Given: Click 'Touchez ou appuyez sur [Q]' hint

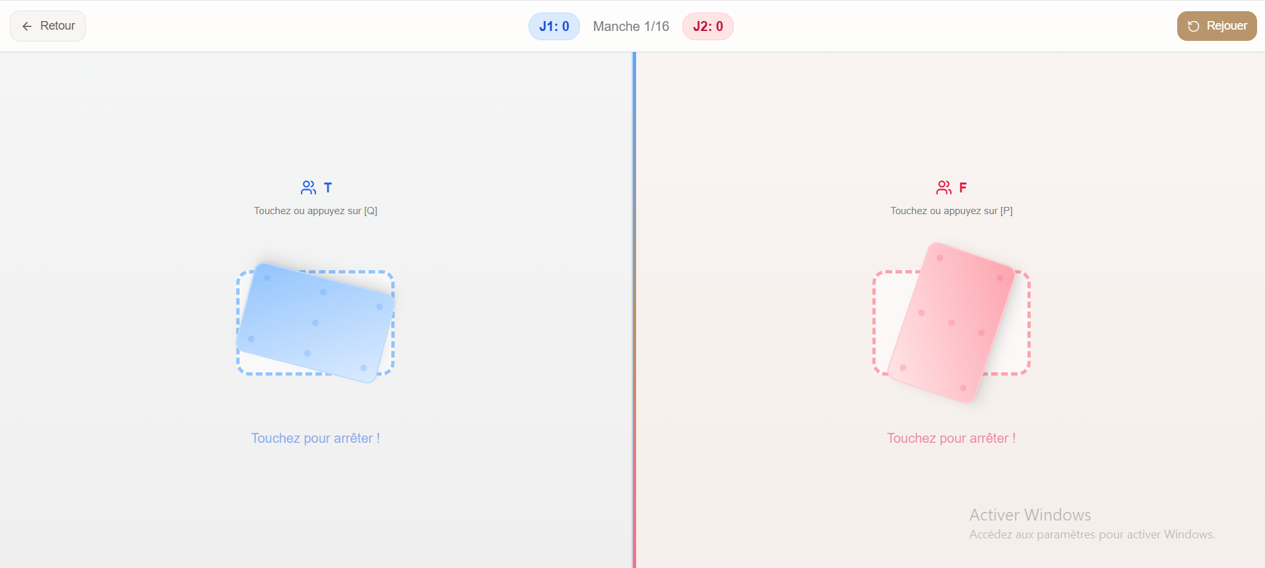Looking at the screenshot, I should [315, 211].
